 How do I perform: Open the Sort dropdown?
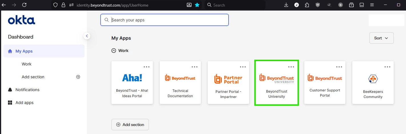coord(381,38)
